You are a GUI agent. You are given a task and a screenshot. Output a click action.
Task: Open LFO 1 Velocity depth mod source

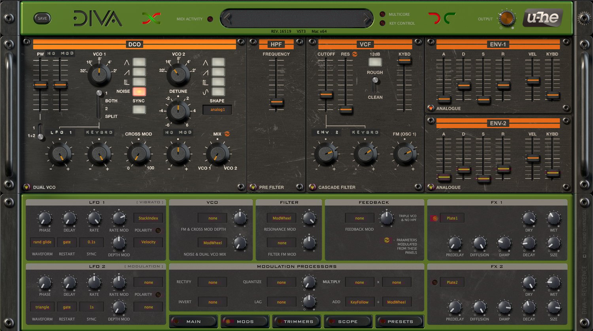click(x=148, y=242)
